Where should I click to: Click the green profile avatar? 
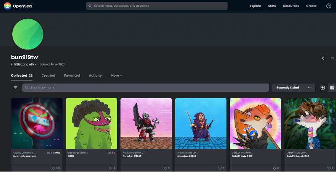[x=28, y=34]
